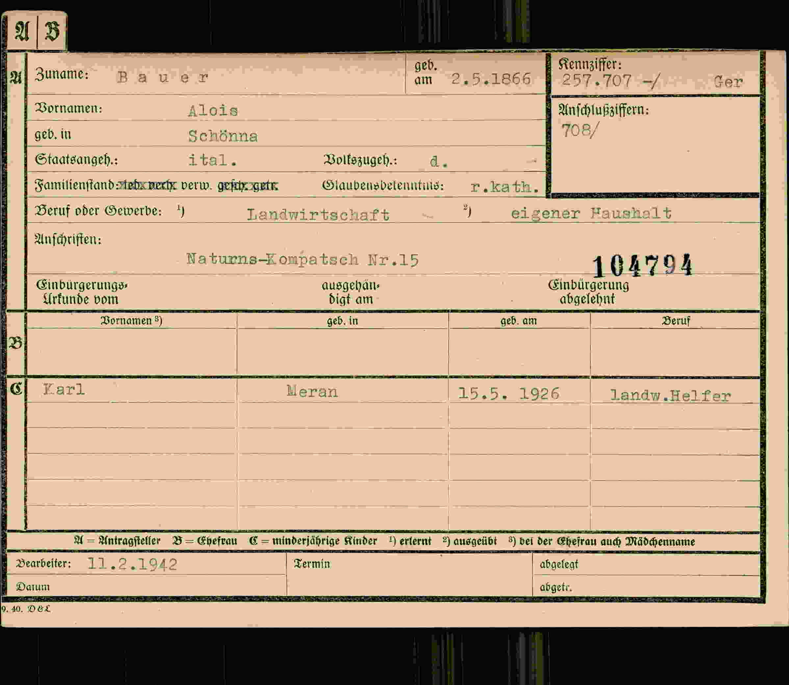Select the religion entry 'r.kath.'
Viewport: 789px width, 685px height.
(x=505, y=187)
